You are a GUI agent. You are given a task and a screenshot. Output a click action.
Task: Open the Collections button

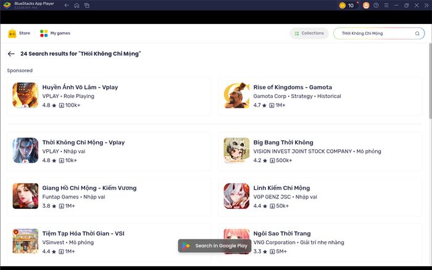click(309, 33)
